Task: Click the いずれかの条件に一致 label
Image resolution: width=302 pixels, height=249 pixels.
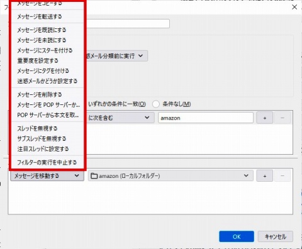Action: pos(117,104)
